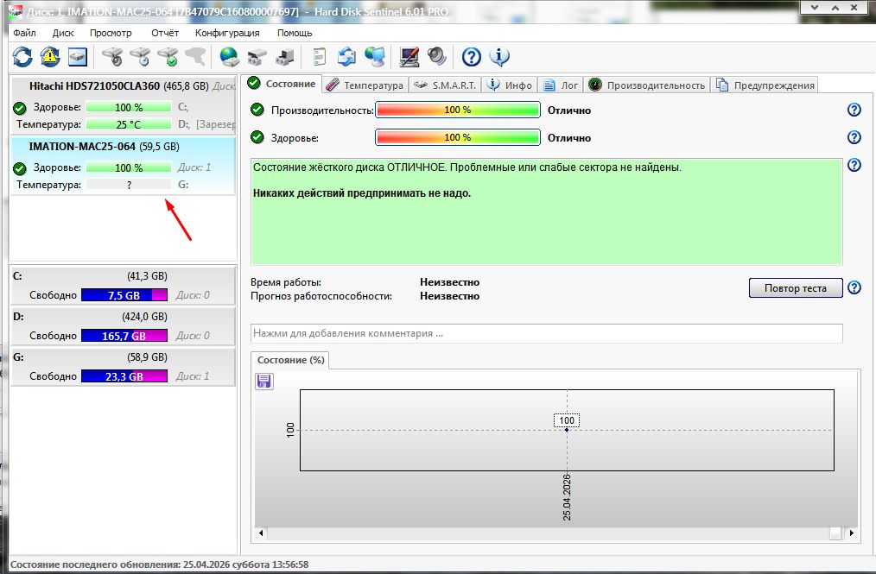Switch to the Температура tab

click(x=365, y=85)
